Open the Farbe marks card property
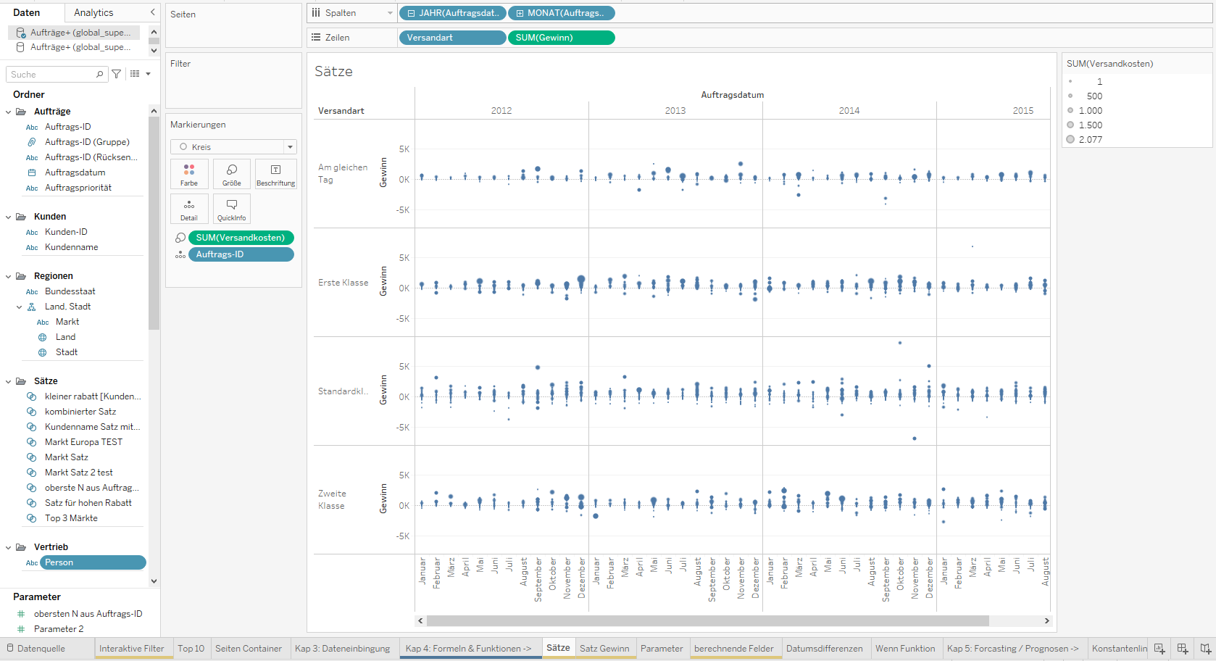This screenshot has height=661, width=1216. point(189,174)
